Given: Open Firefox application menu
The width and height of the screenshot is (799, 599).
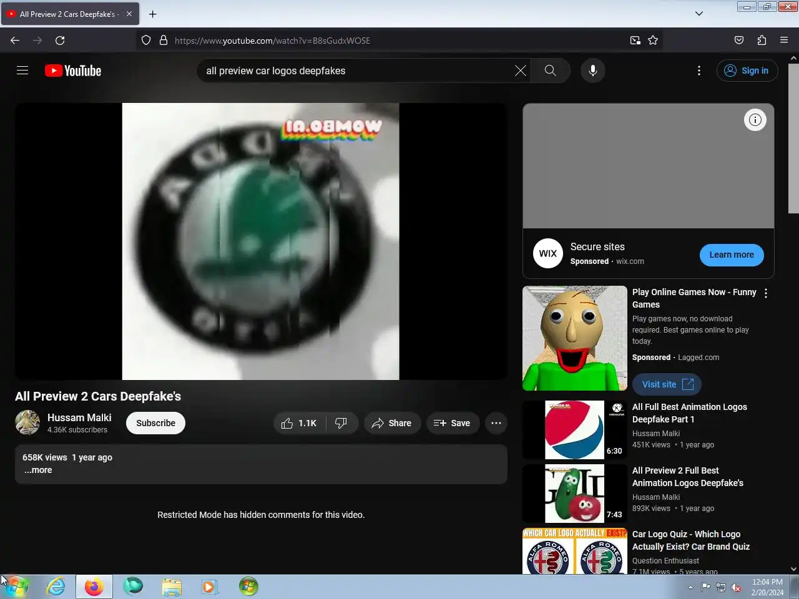Looking at the screenshot, I should [784, 41].
